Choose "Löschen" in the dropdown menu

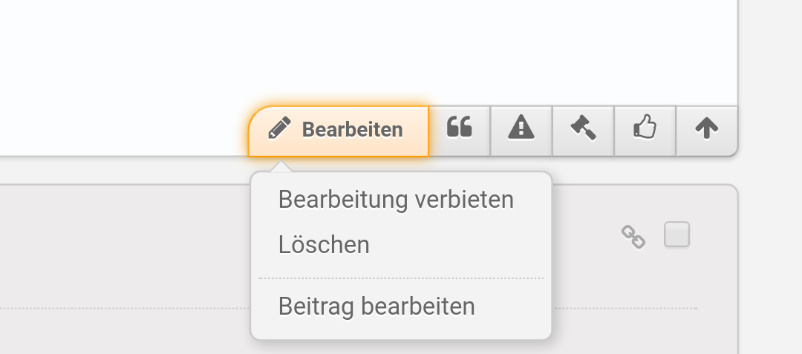click(324, 245)
